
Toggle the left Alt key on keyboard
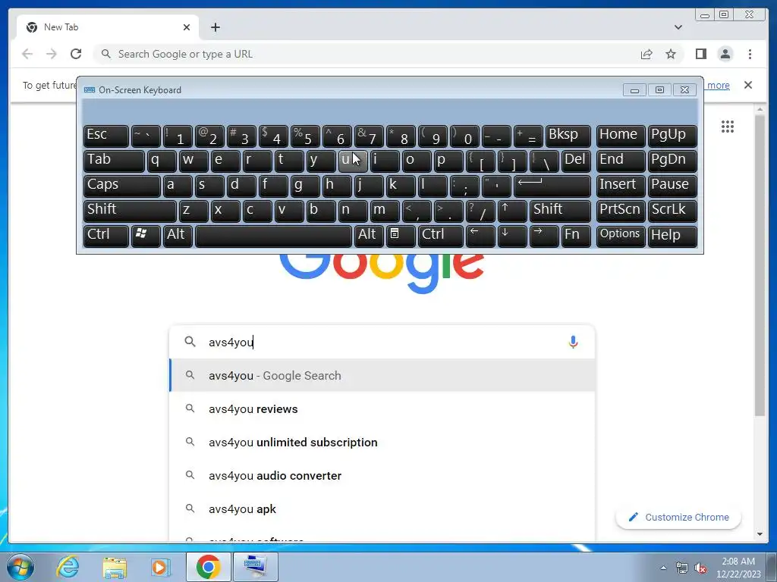pos(178,236)
